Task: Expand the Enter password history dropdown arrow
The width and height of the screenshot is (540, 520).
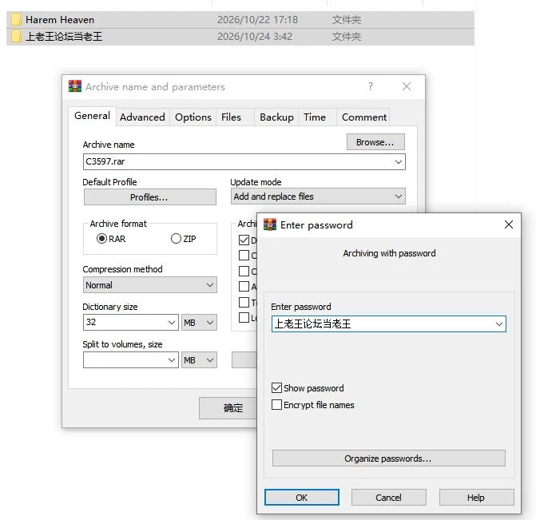Action: (498, 324)
